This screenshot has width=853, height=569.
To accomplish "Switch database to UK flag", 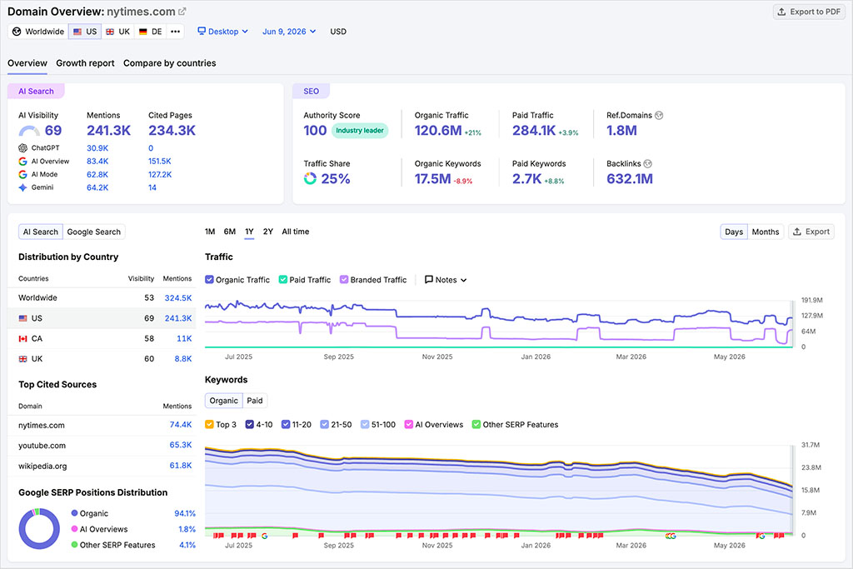I will 117,32.
